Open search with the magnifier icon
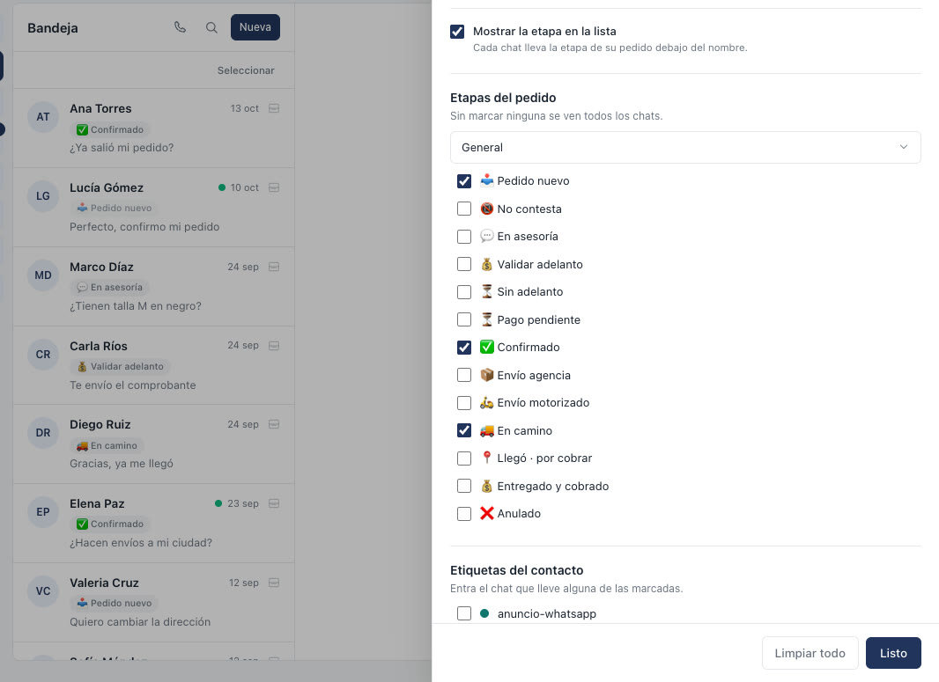939x682 pixels. point(211,27)
